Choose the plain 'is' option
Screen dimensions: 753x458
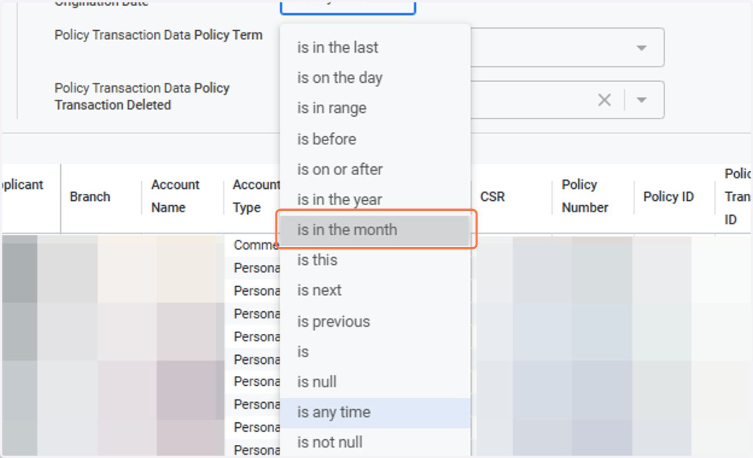(x=375, y=351)
